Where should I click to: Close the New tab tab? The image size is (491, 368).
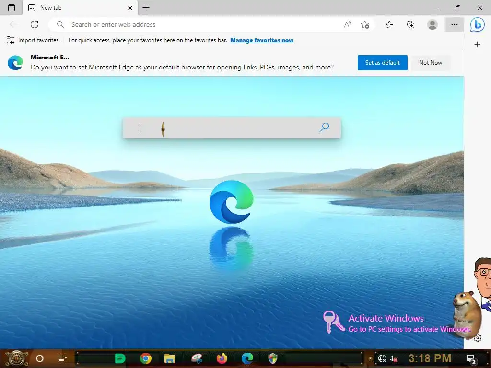tap(130, 8)
